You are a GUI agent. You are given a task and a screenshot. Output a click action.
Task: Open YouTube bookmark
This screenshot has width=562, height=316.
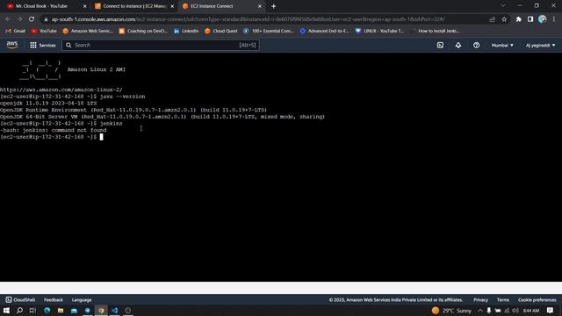coord(44,31)
